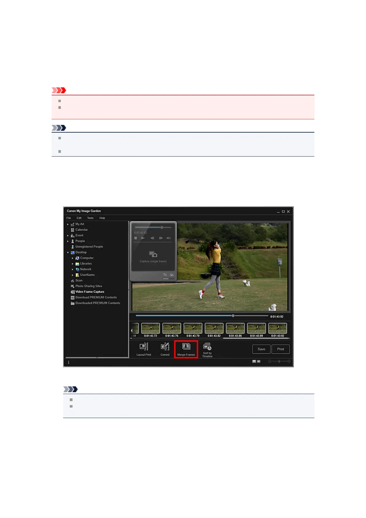Step forward one frame in capture panel
Viewport: 366px width, 518px height.
click(x=161, y=238)
